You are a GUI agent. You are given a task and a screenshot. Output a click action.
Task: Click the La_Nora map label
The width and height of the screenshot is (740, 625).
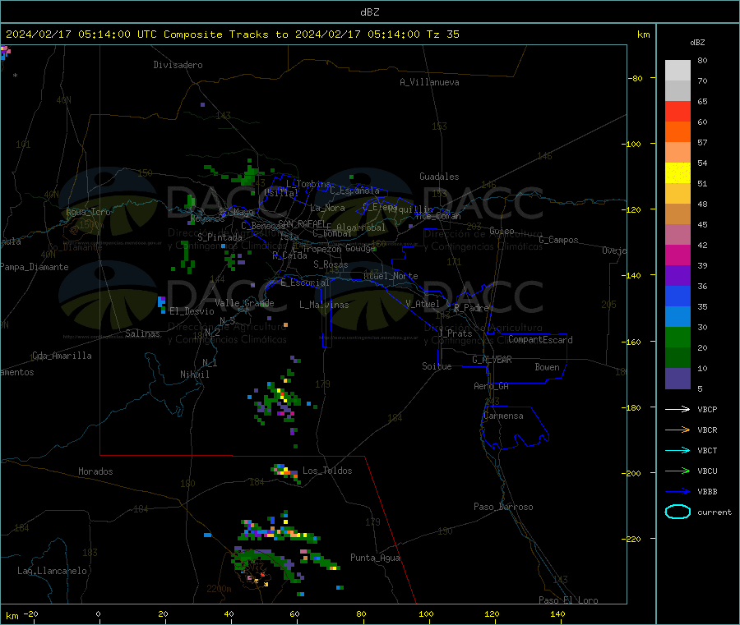pyautogui.click(x=327, y=208)
